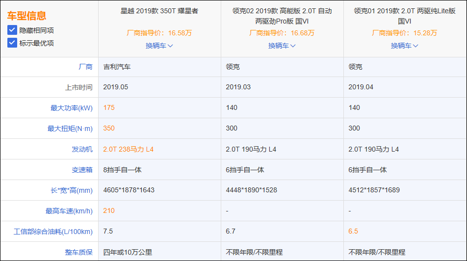Viewport: 467px width, 261px height.
Task: Open 换辆车 dropdown under 领克02
Action: (282, 46)
